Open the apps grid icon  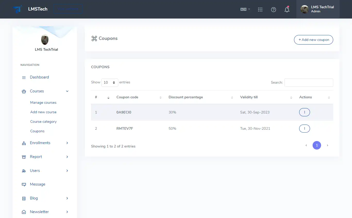[x=260, y=9]
